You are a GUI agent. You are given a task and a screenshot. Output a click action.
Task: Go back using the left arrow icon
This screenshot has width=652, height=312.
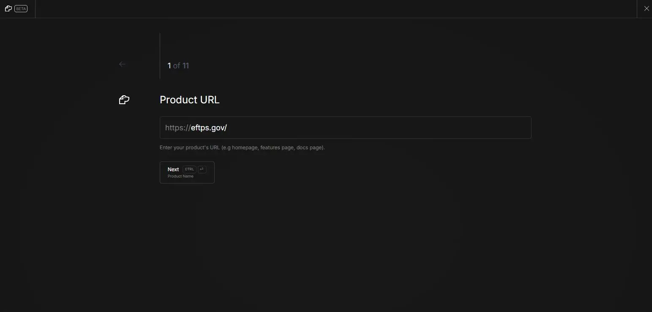point(122,64)
